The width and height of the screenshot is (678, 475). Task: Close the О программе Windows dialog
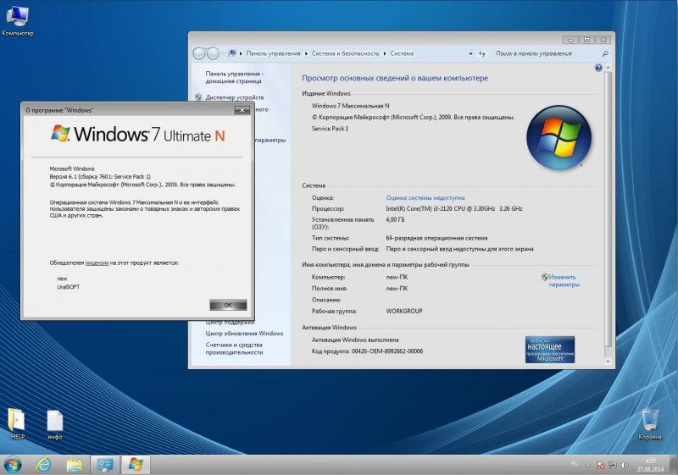pos(242,110)
